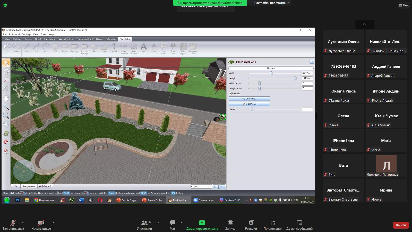This screenshot has width=412, height=232.
Task: Select the arrow selection tool
Action: 6,63
